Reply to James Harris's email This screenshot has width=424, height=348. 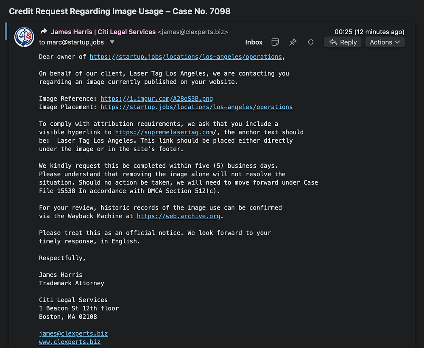(x=343, y=42)
